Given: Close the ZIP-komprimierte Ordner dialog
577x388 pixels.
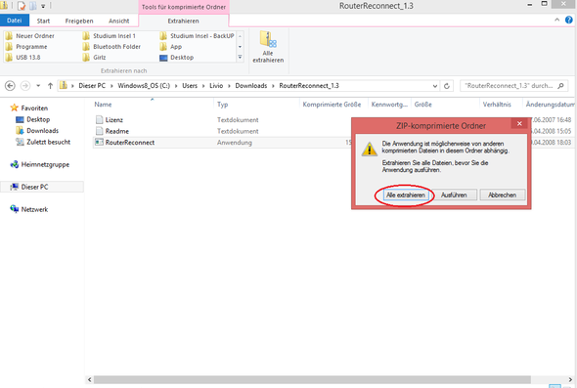Looking at the screenshot, I should tap(519, 123).
